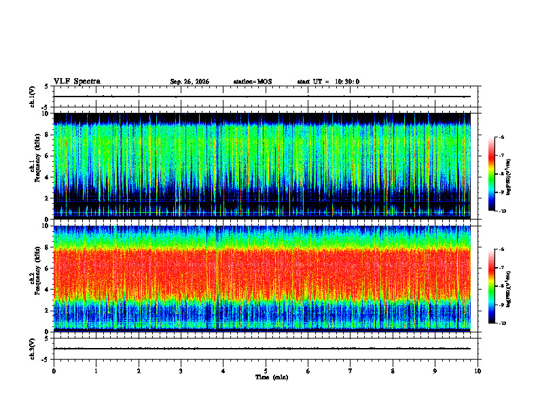The width and height of the screenshot is (538, 416).
Task: Click the ch.1 waveform trace line
Action: (x=262, y=97)
